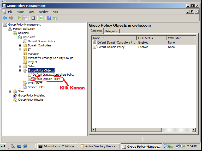
Task: Select the Group Policy Management root node
Action: [24, 25]
